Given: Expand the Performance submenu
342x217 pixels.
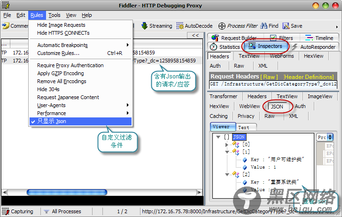Looking at the screenshot, I should [80, 113].
